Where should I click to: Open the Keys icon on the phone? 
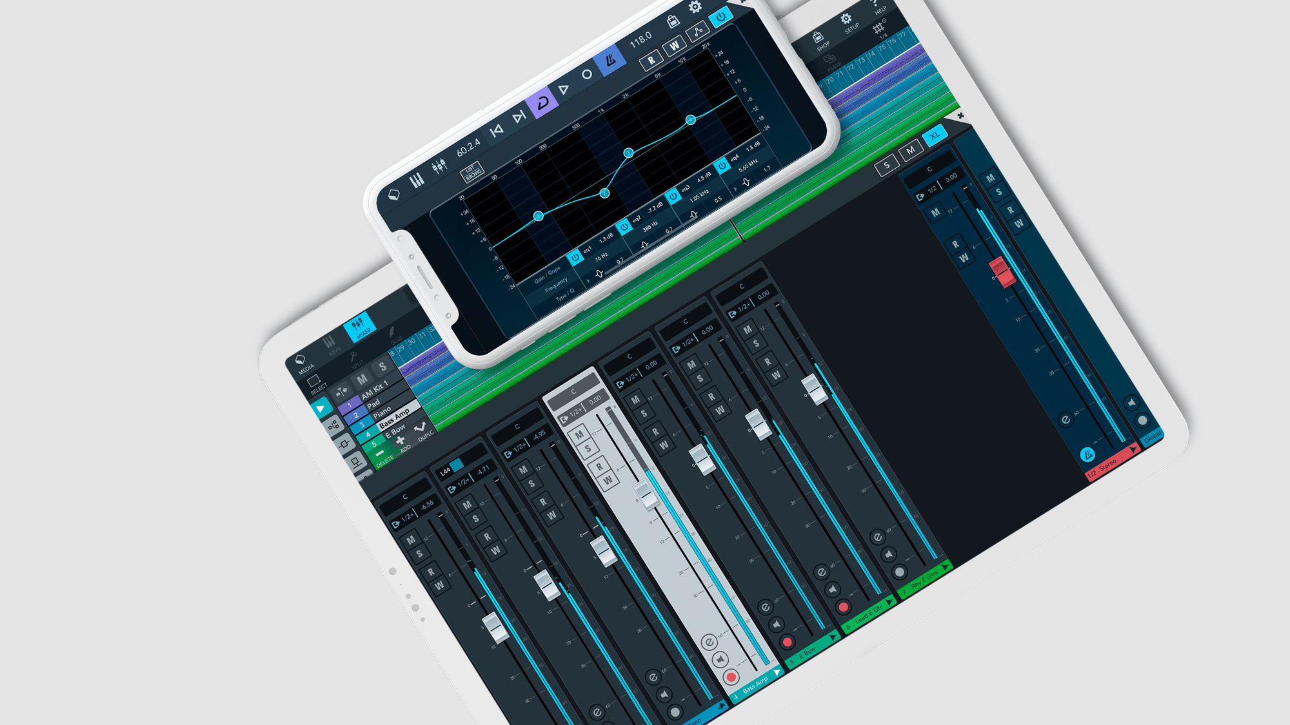pyautogui.click(x=417, y=180)
